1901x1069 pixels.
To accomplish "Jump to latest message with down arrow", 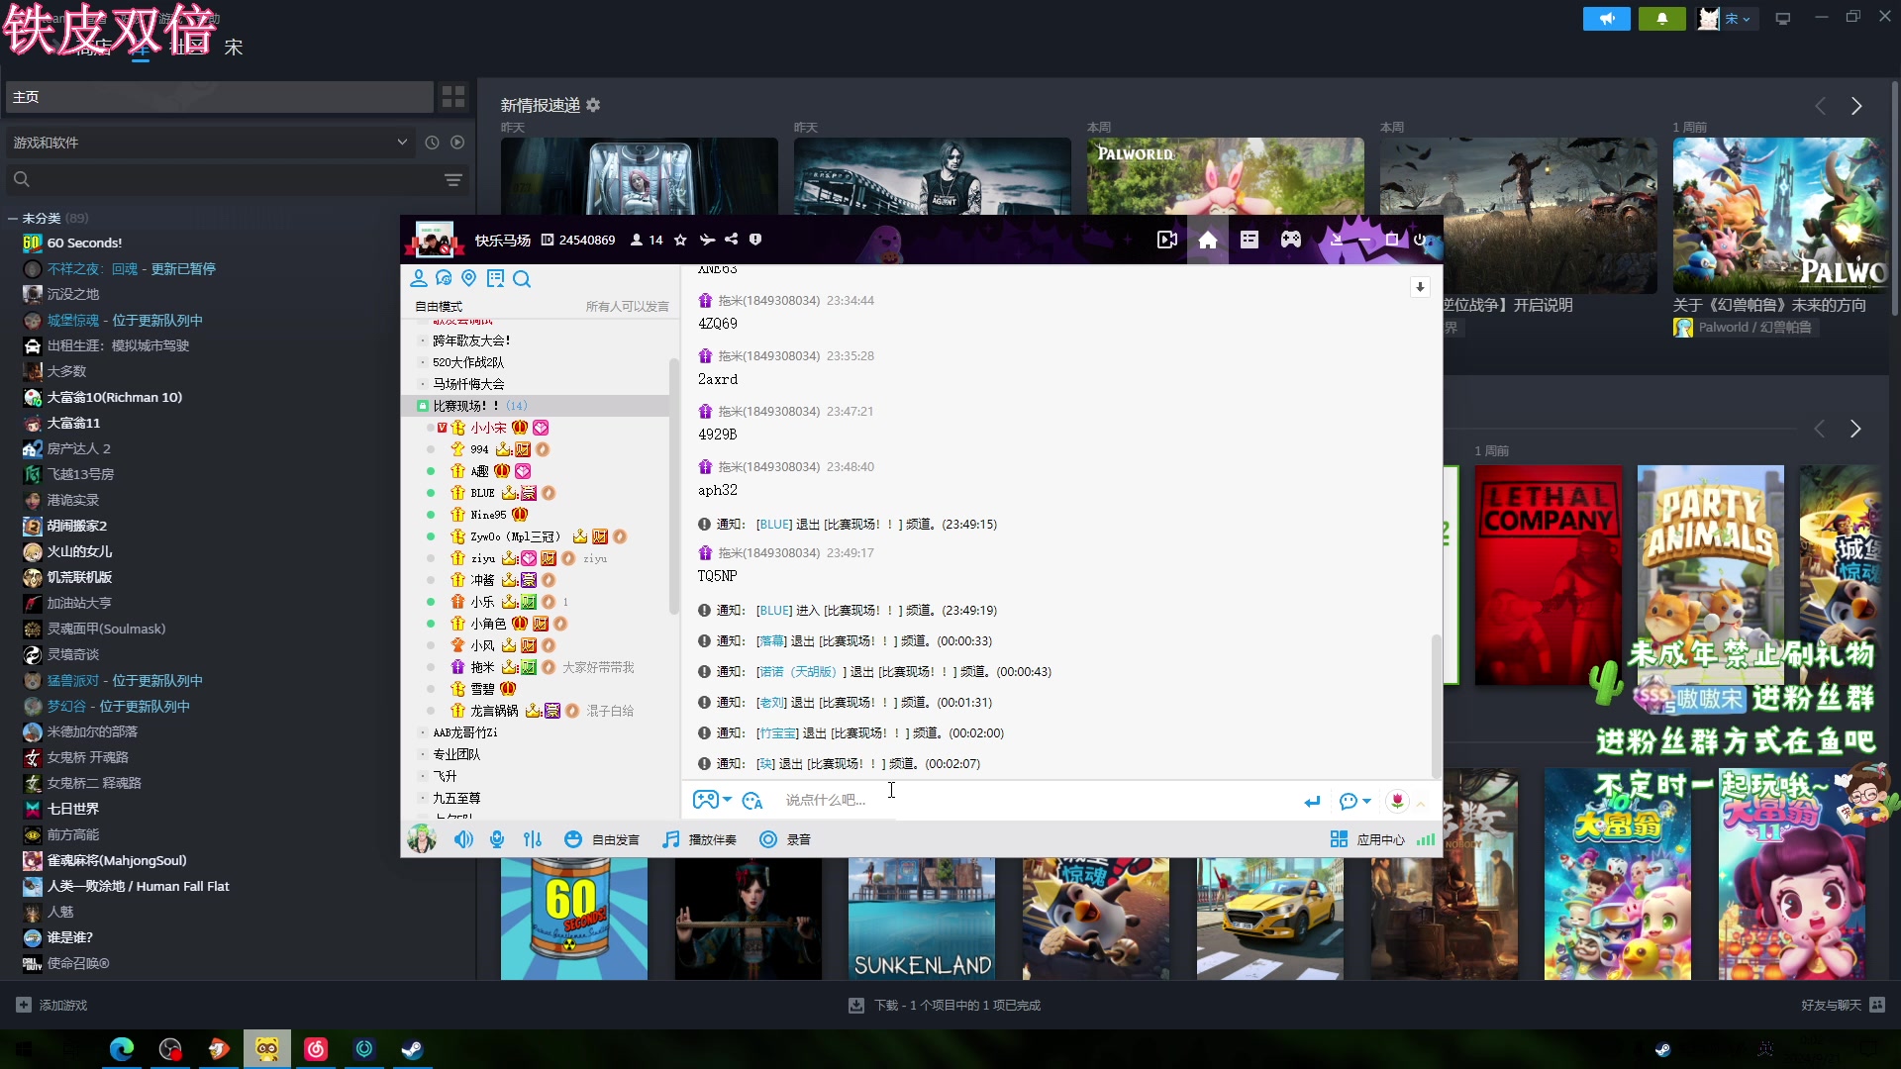I will (1420, 287).
